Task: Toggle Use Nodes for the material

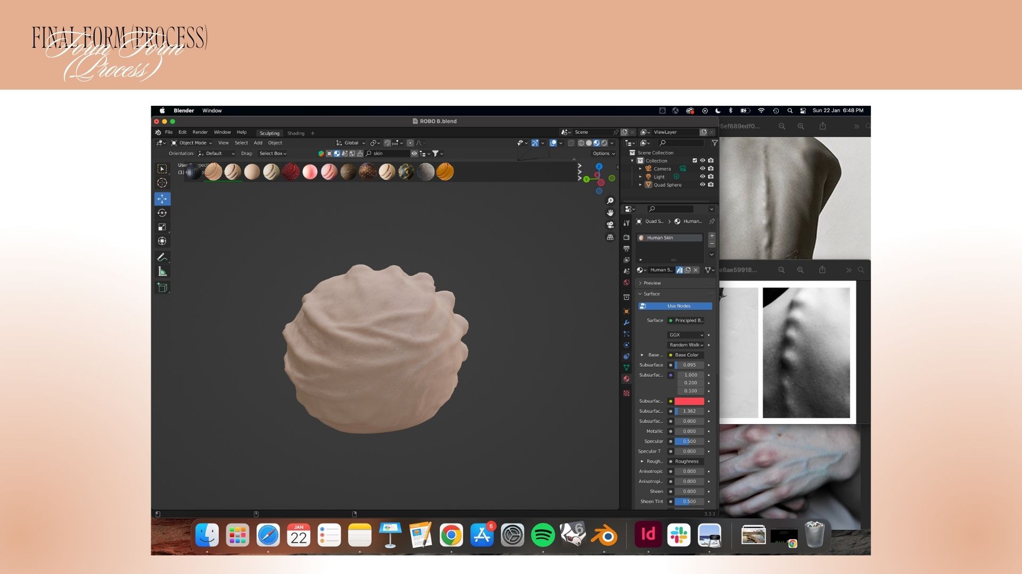Action: [675, 306]
